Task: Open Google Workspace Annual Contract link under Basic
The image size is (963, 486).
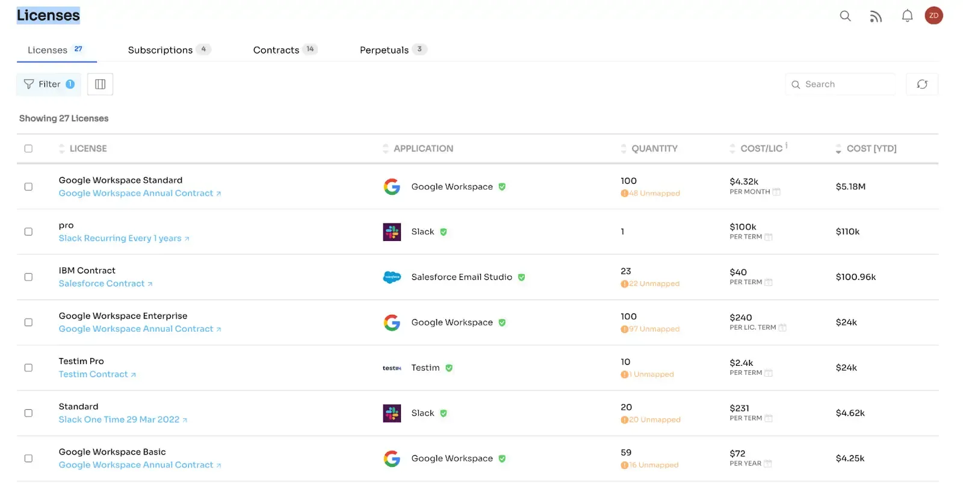Action: pyautogui.click(x=140, y=465)
